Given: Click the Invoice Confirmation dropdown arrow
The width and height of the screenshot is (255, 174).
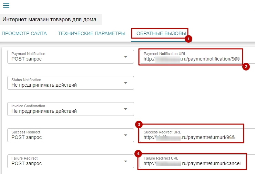Looking at the screenshot, I should pyautogui.click(x=125, y=109).
